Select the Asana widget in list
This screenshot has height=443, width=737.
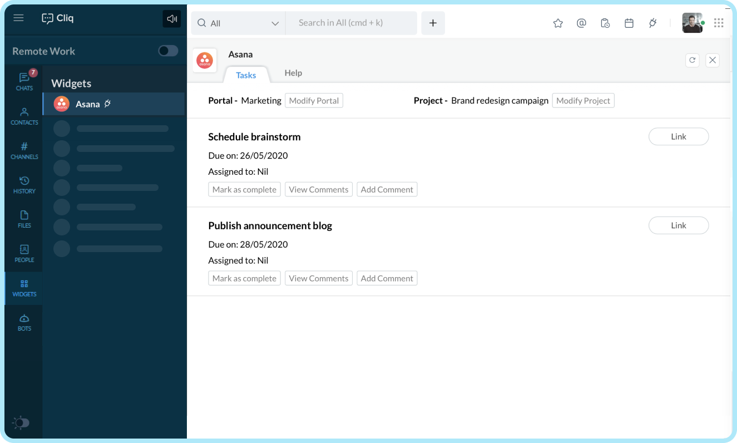[114, 104]
